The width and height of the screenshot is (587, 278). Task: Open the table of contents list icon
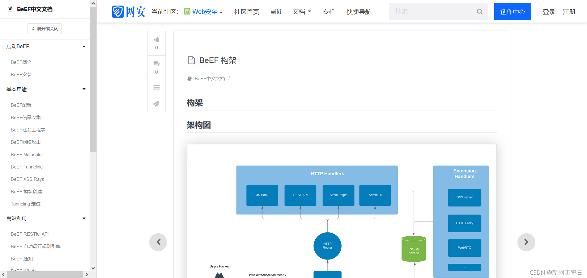point(156,88)
